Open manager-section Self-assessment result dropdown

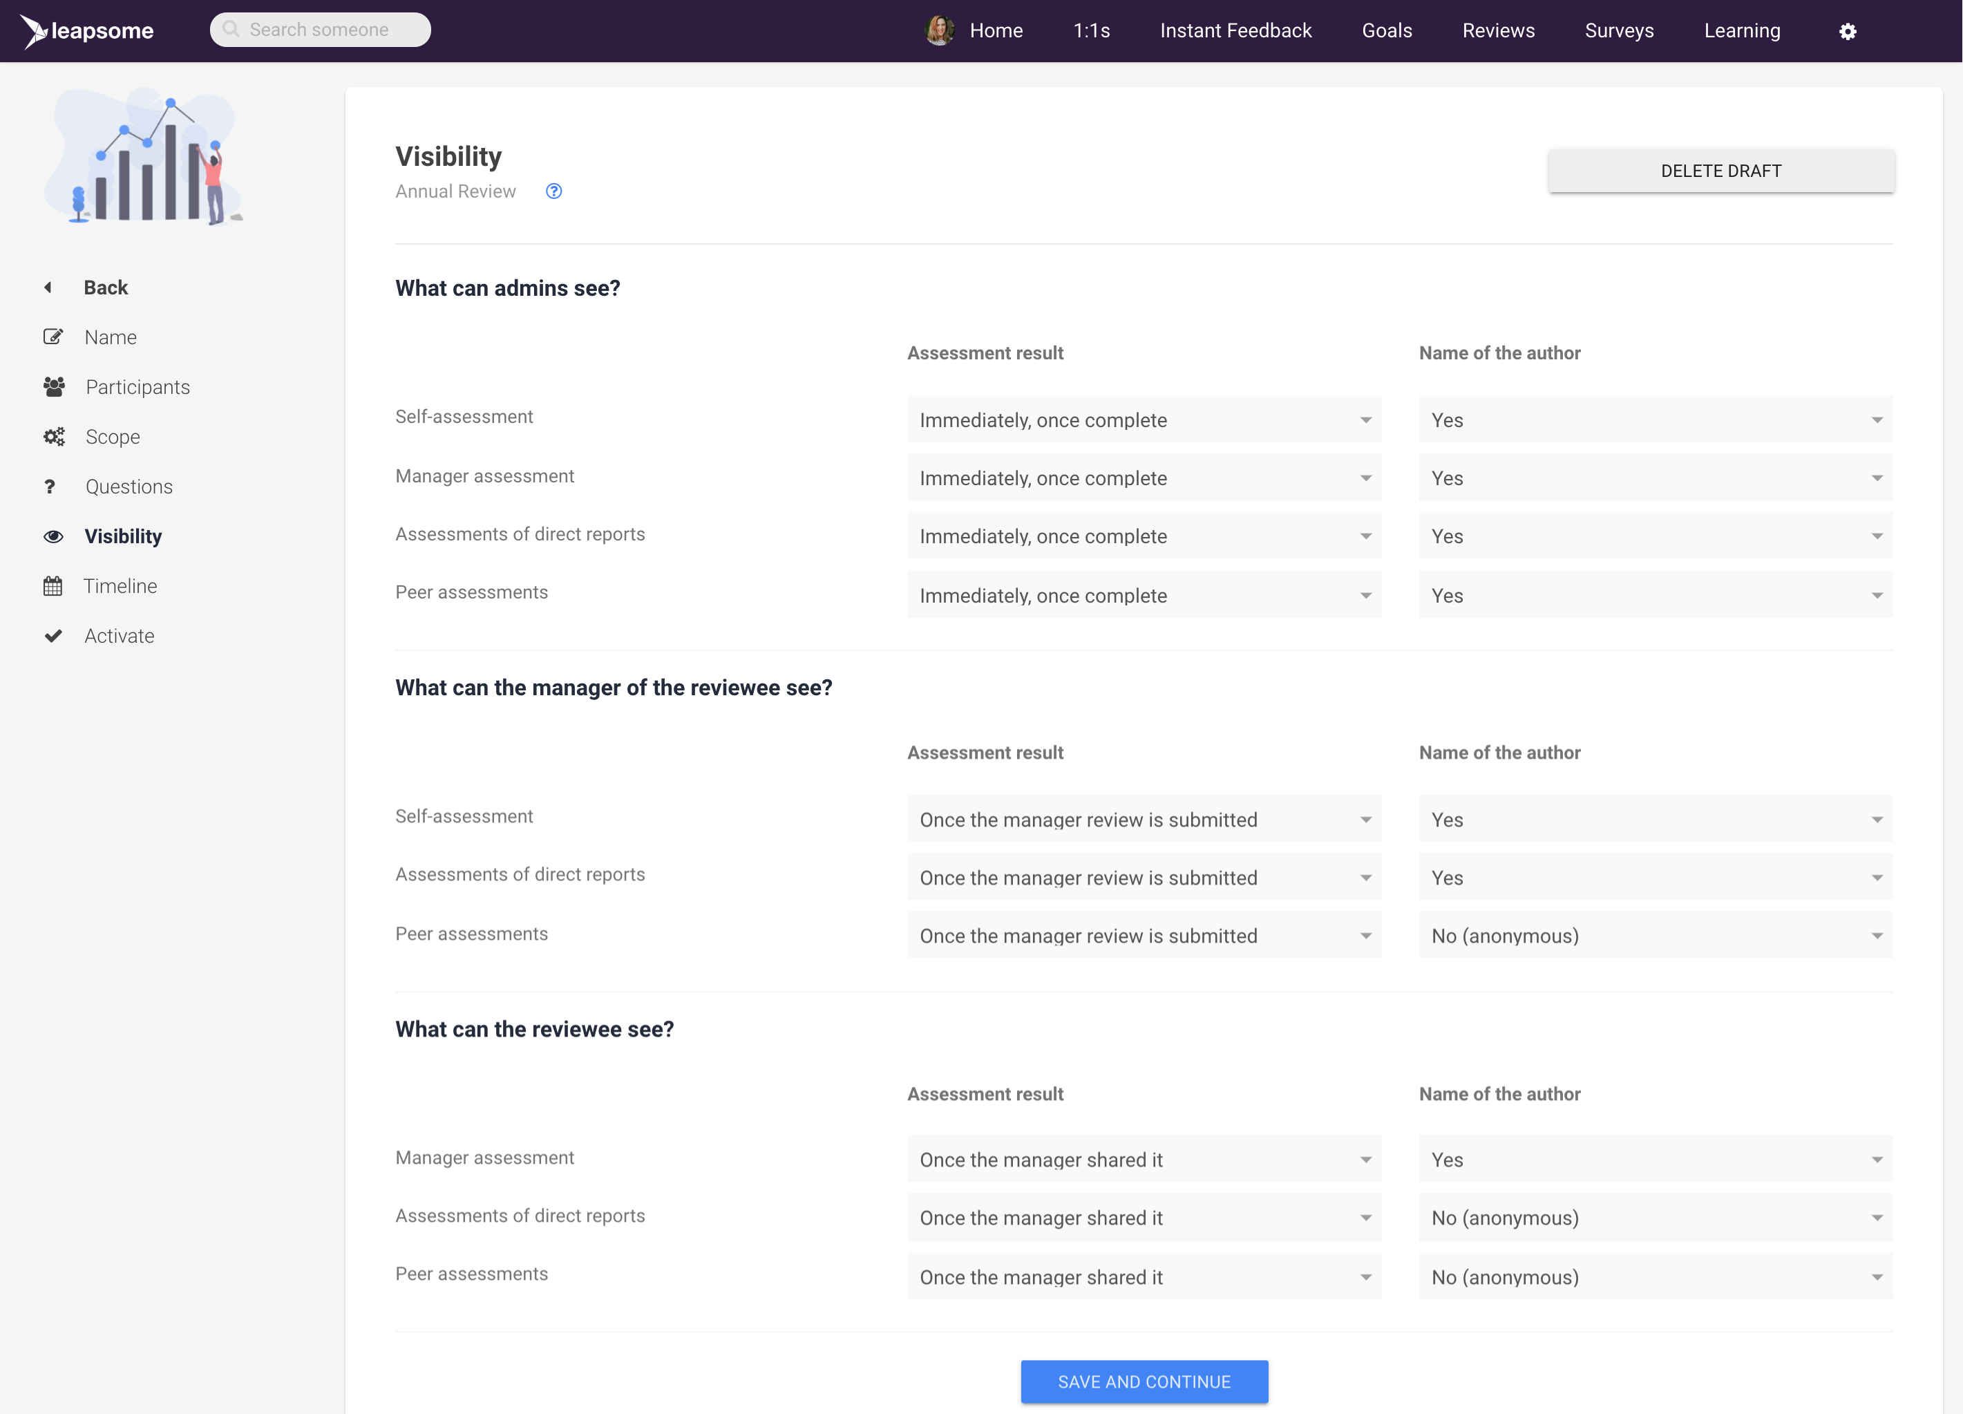tap(1144, 819)
